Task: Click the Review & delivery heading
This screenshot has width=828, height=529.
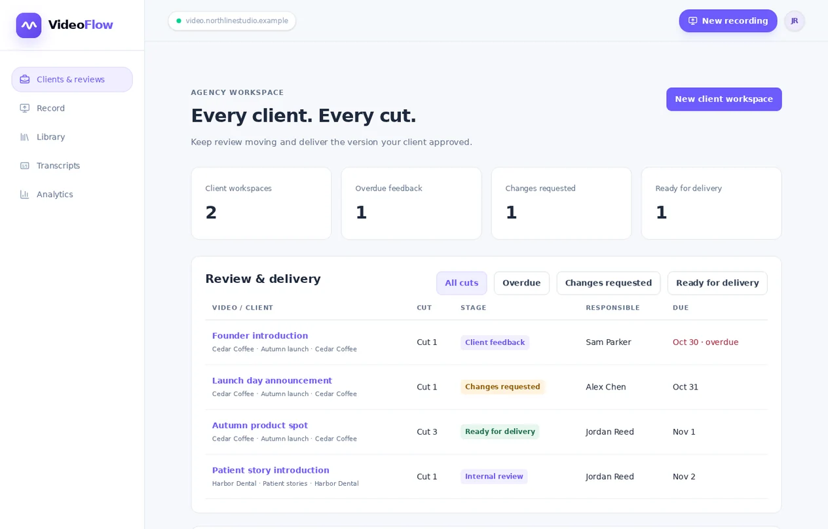Action: (263, 279)
